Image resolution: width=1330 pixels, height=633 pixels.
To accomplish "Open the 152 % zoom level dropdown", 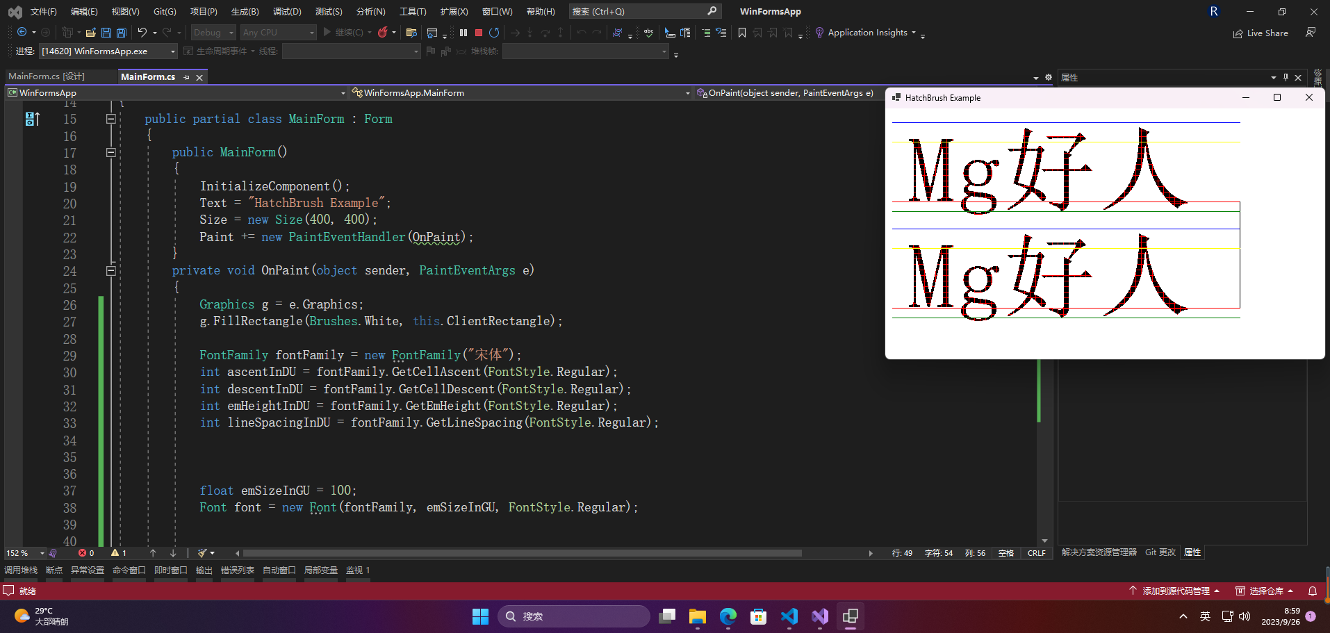I will 25,553.
